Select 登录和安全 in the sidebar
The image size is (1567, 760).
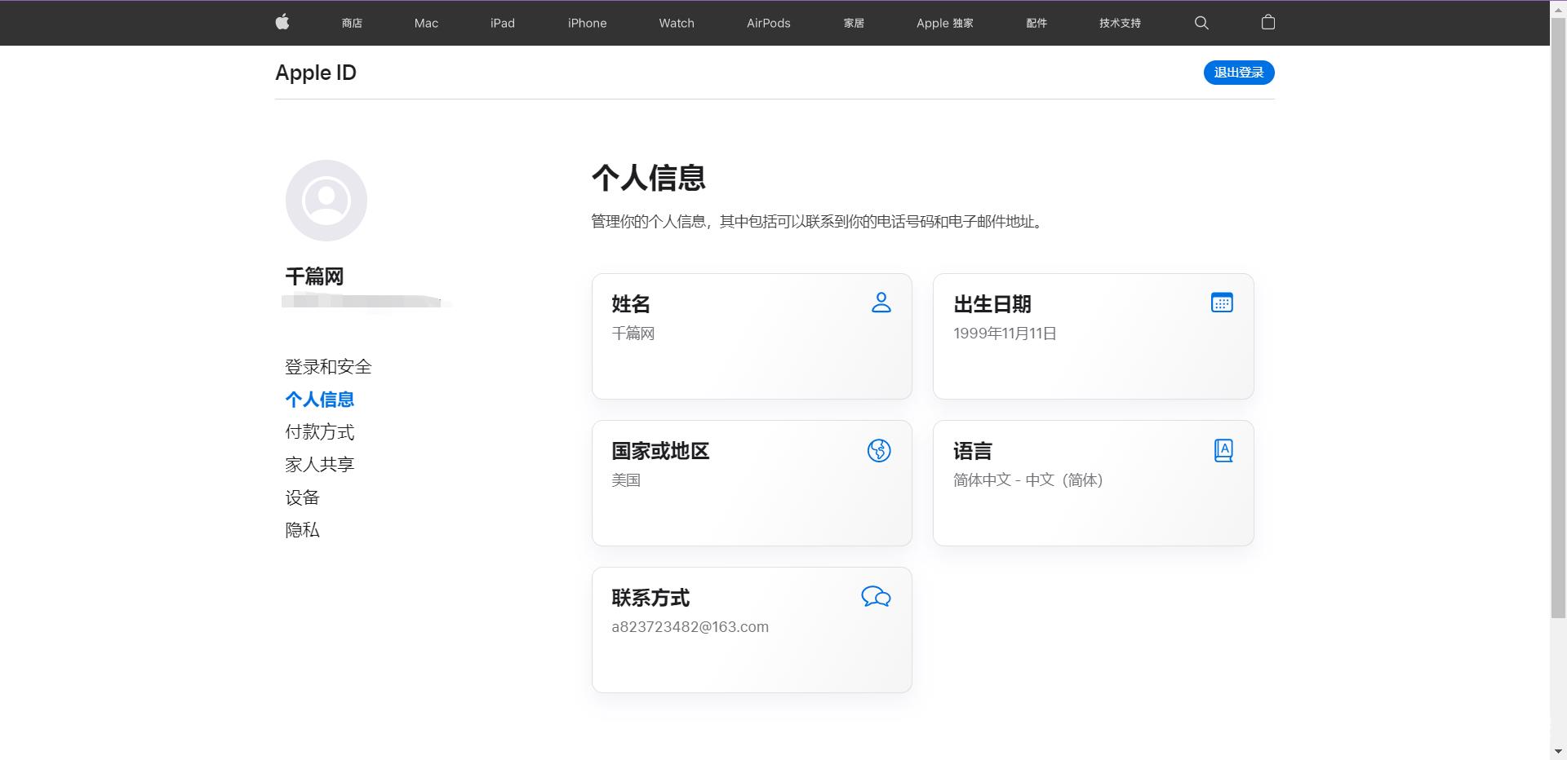327,367
